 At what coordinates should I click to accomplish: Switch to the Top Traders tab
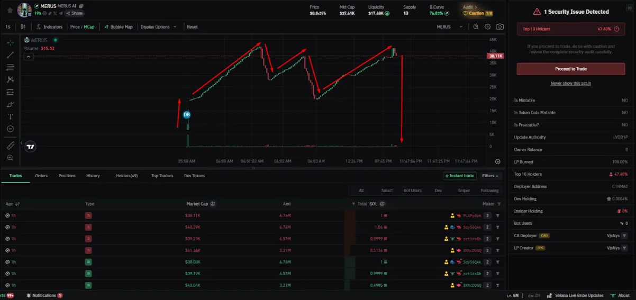coord(162,176)
